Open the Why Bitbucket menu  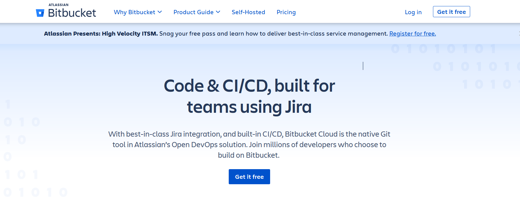[x=134, y=12]
